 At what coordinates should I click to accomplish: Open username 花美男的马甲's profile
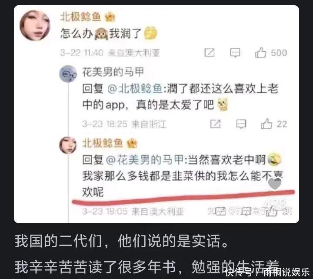coord(113,72)
